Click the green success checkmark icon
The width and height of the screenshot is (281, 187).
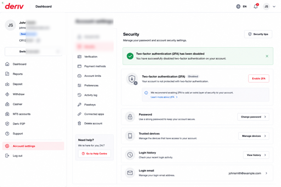click(130, 56)
